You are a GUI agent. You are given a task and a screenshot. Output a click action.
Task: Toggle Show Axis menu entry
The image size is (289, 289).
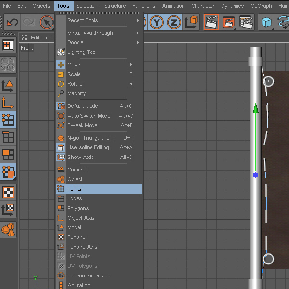pos(99,157)
